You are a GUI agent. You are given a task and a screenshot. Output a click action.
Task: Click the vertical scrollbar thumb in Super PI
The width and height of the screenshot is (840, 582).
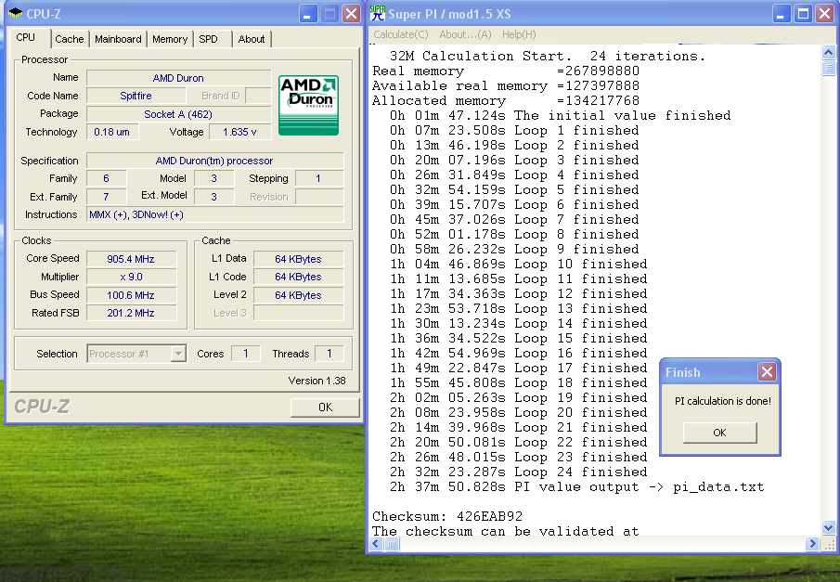click(828, 68)
